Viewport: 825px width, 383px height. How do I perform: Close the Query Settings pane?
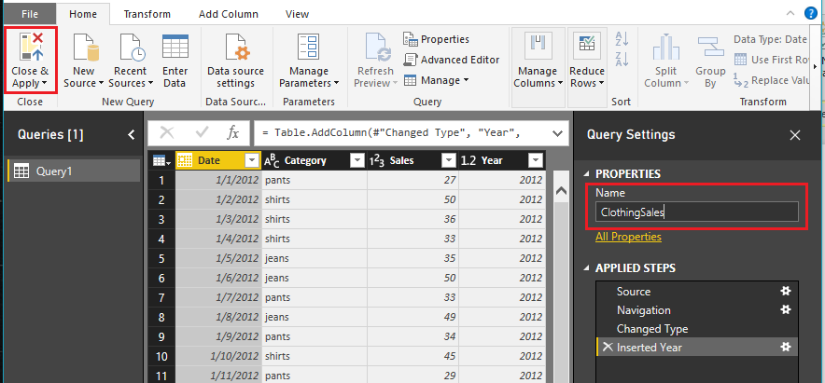pos(795,135)
